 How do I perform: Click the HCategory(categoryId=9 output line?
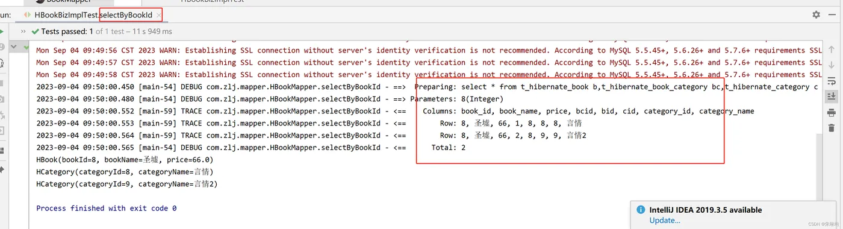pyautogui.click(x=126, y=184)
